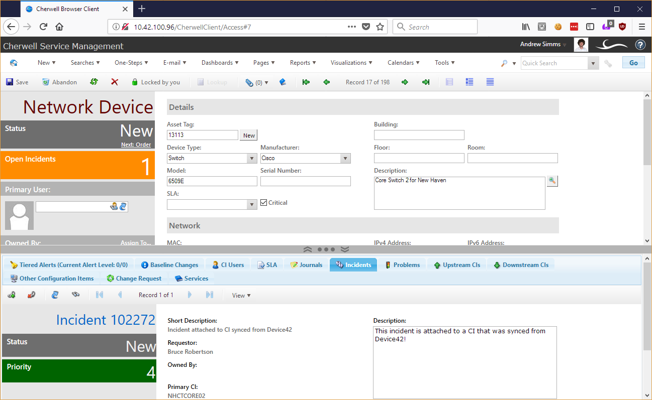Switch to form view layout icon
652x400 pixels.
pyautogui.click(x=449, y=82)
